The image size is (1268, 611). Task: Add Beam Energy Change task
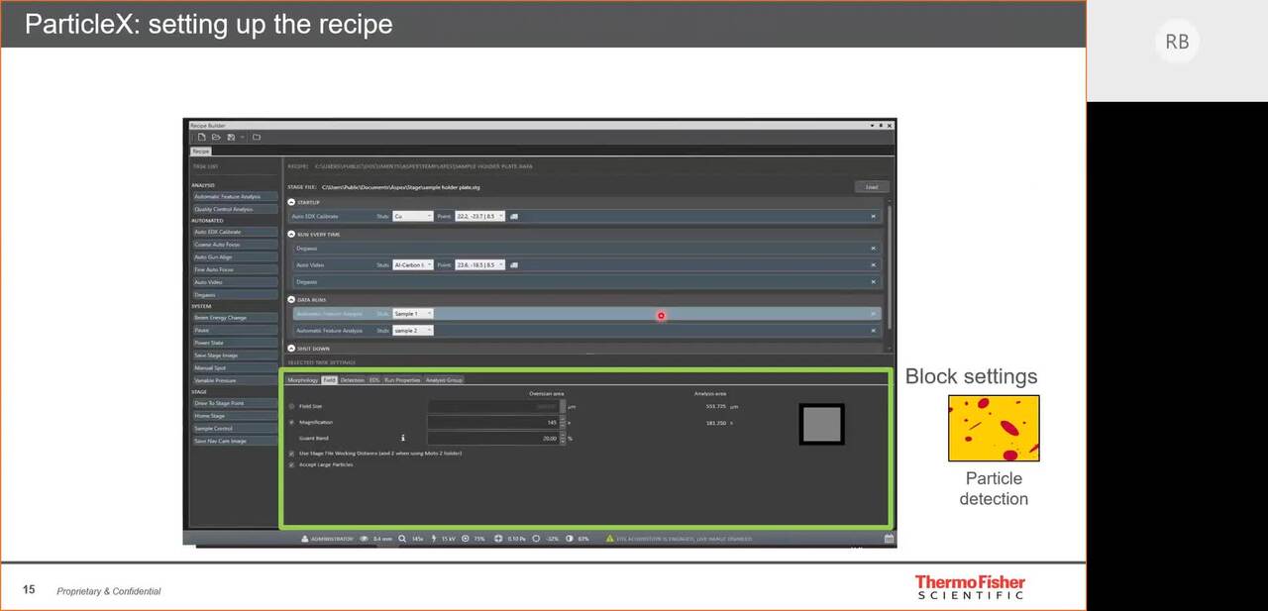[x=235, y=318]
